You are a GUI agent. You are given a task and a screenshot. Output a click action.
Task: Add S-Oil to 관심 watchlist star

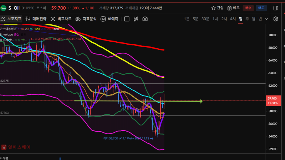tap(218, 8)
